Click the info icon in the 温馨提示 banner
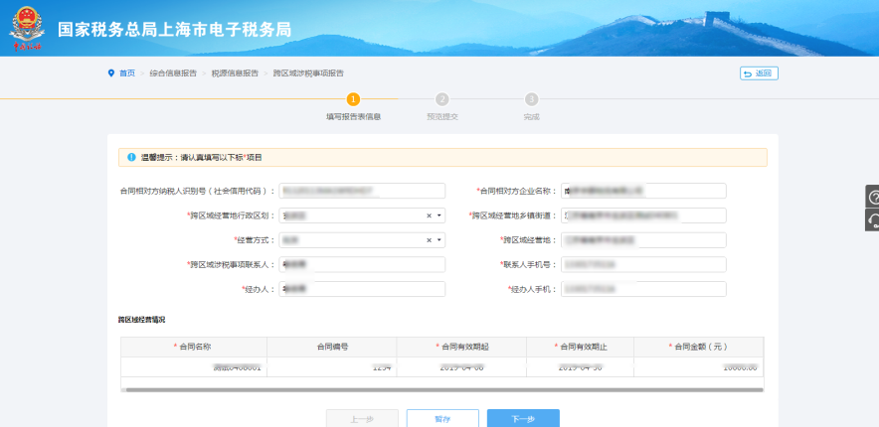 [x=131, y=157]
